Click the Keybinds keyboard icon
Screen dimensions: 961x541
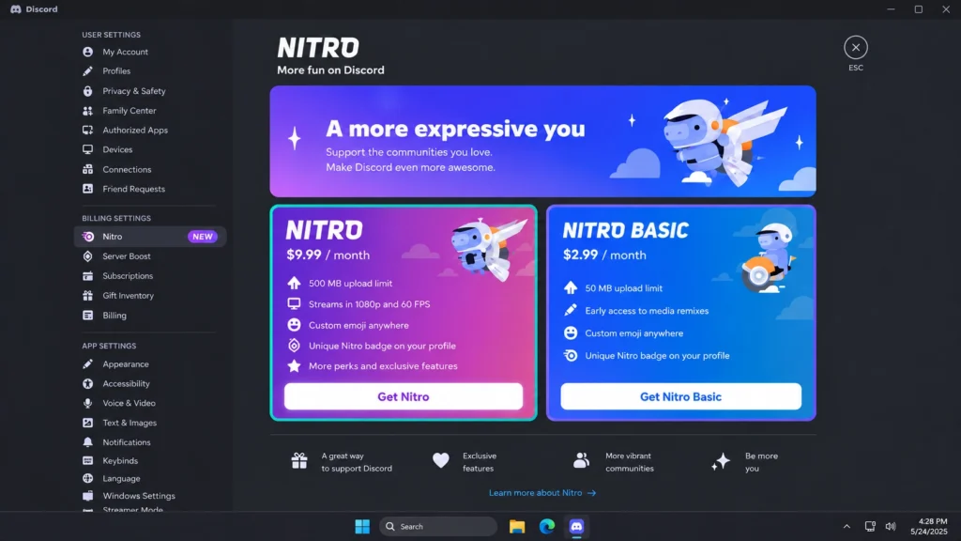tap(87, 460)
